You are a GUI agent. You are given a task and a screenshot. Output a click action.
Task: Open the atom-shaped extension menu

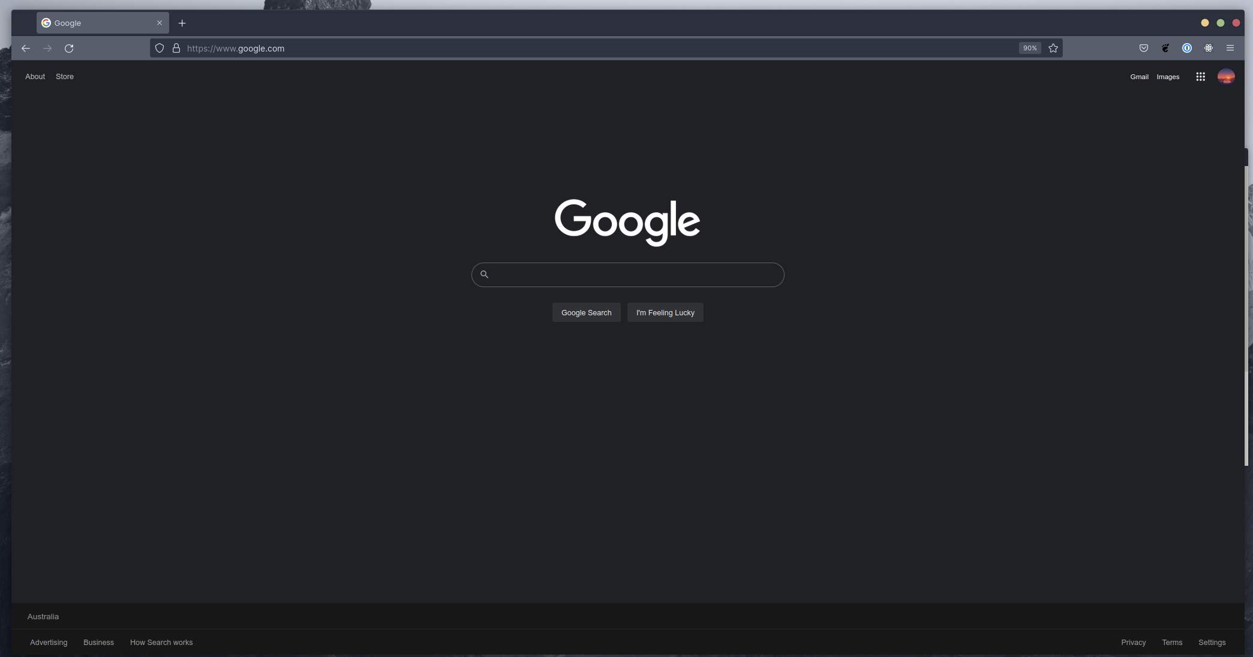click(1208, 48)
